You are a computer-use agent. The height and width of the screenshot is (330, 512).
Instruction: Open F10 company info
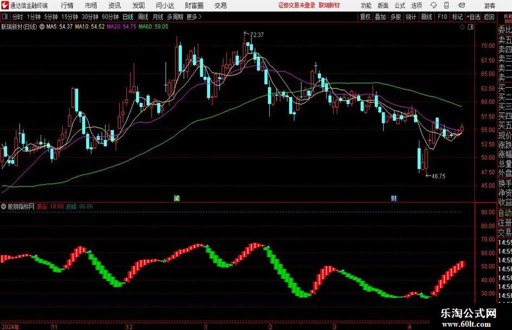(442, 17)
